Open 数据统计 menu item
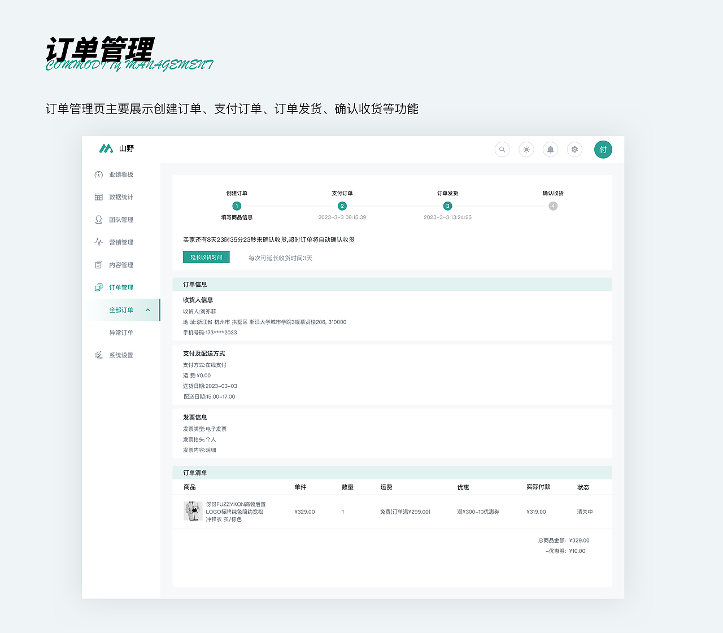 tap(121, 197)
